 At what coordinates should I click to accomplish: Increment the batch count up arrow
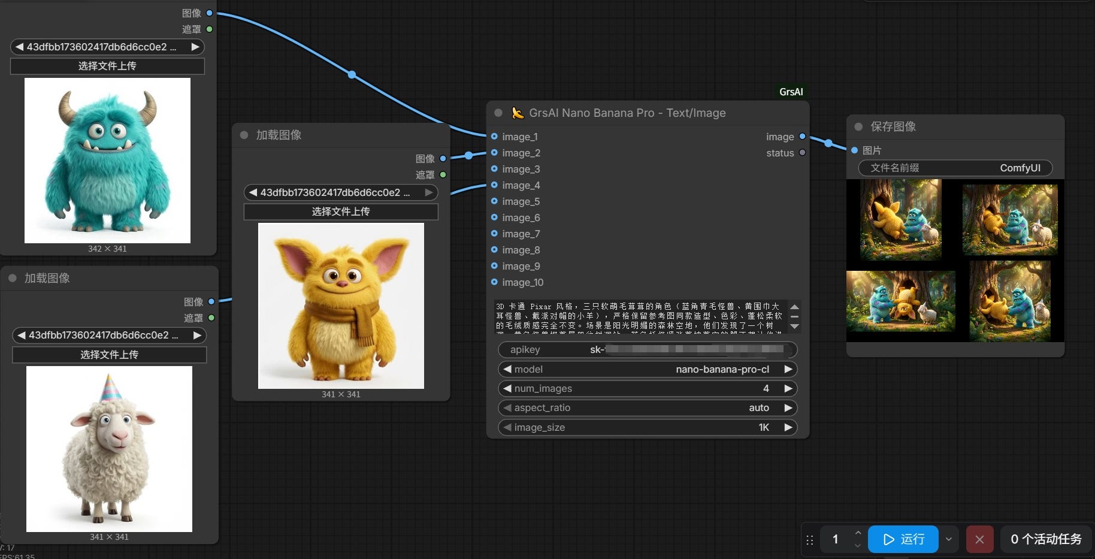tap(858, 533)
